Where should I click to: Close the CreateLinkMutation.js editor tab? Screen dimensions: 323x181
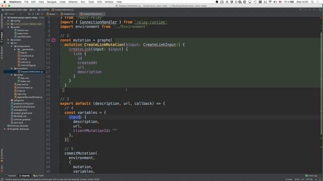coord(104,14)
